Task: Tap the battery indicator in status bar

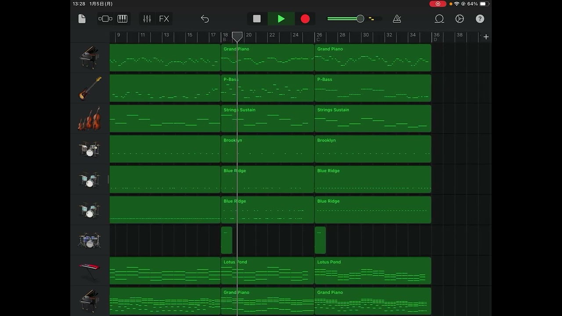Action: pos(484,4)
